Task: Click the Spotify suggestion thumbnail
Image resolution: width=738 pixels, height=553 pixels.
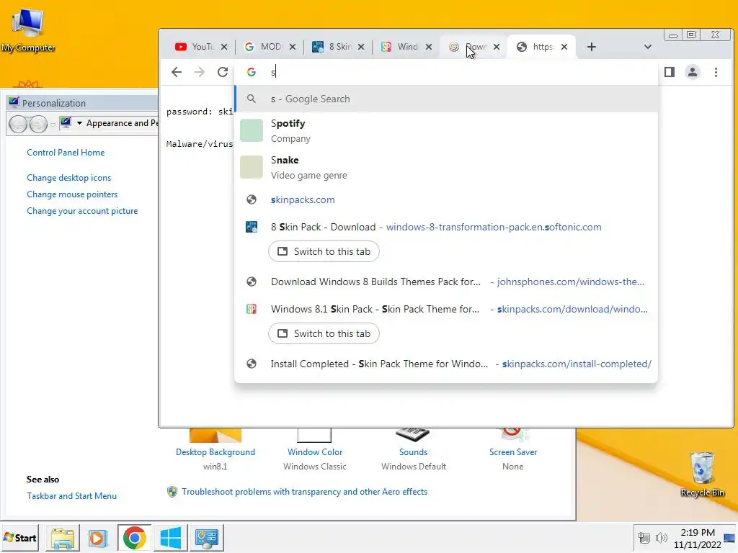Action: pyautogui.click(x=252, y=130)
